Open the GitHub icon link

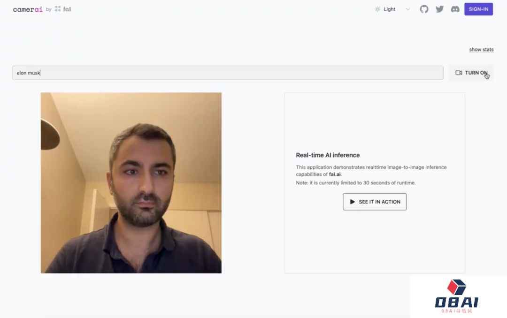tap(424, 9)
